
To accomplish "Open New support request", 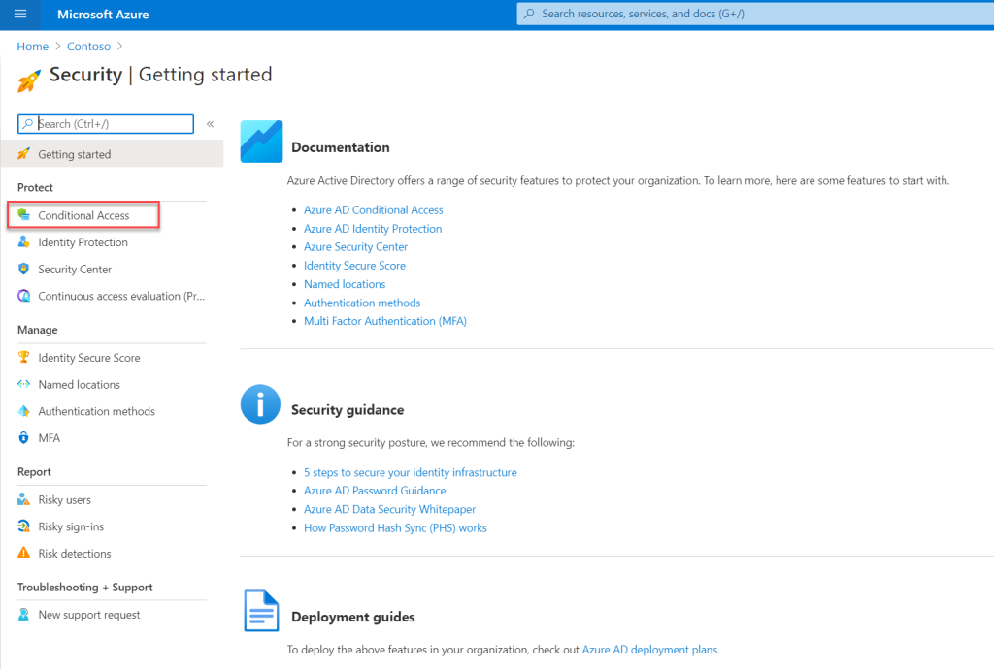I will (x=88, y=615).
